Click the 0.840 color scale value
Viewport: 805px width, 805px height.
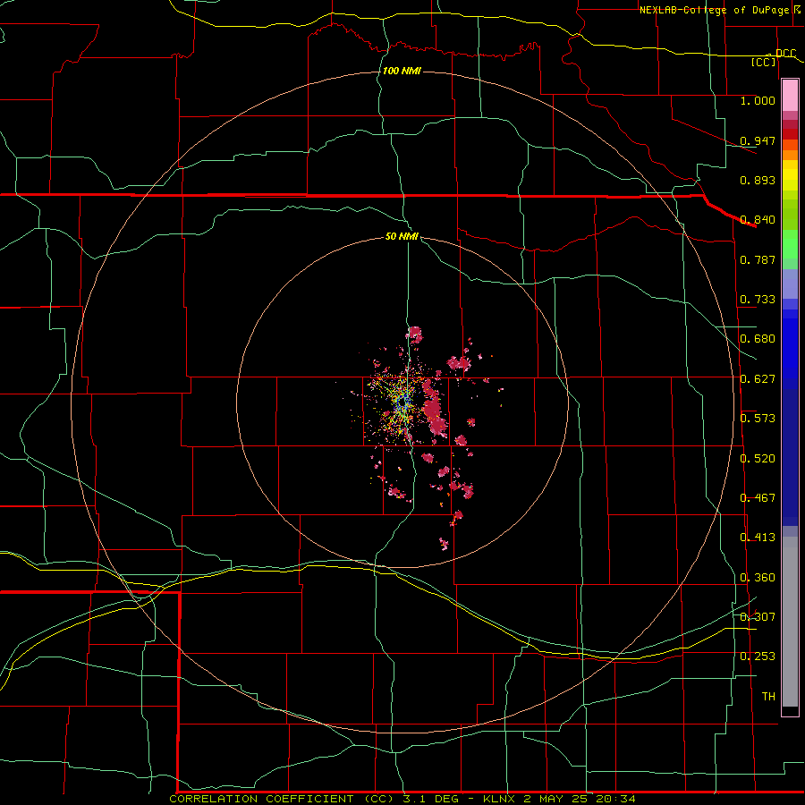pyautogui.click(x=758, y=220)
